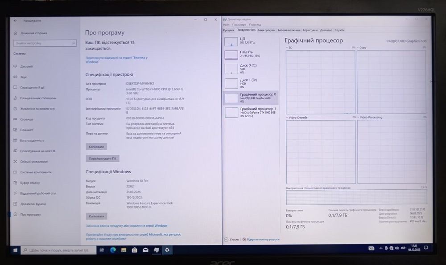Image resolution: width=446 pixels, height=265 pixels.
Task: Switch to Процеси tab
Action: (228, 30)
